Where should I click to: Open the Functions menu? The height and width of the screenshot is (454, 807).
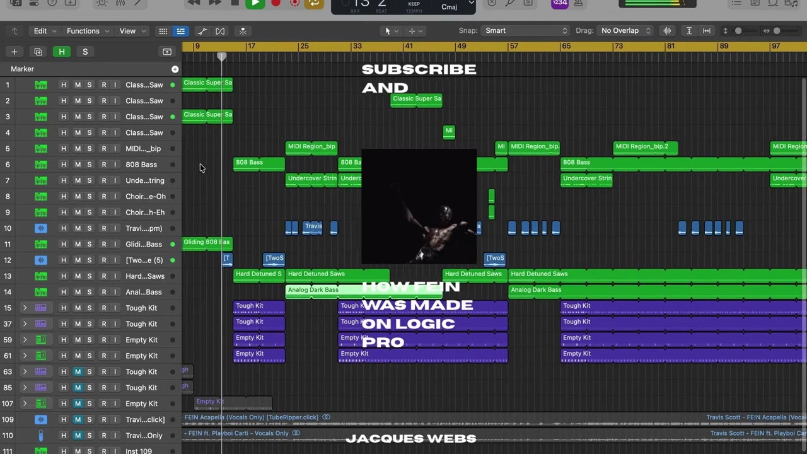(x=88, y=31)
